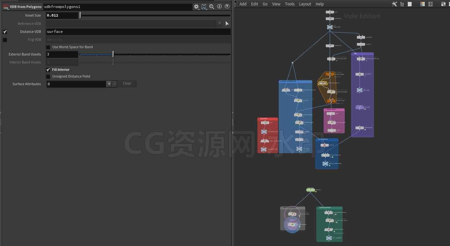Click the Voxel Size slider track

coord(155,15)
